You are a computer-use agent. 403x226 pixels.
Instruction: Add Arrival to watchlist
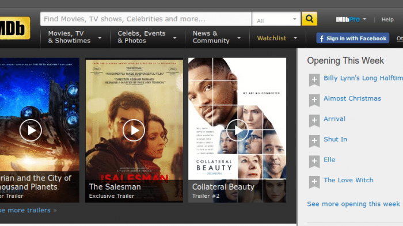tap(314, 120)
